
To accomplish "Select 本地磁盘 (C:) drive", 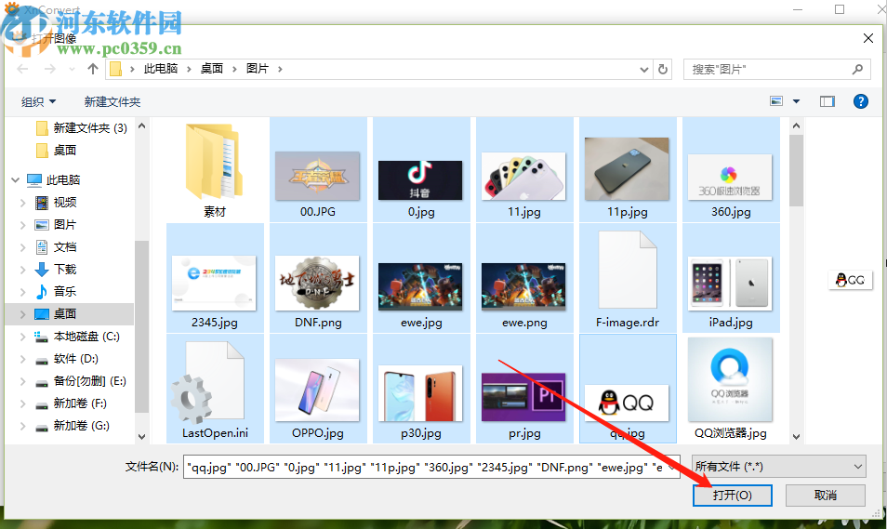I will [x=77, y=336].
